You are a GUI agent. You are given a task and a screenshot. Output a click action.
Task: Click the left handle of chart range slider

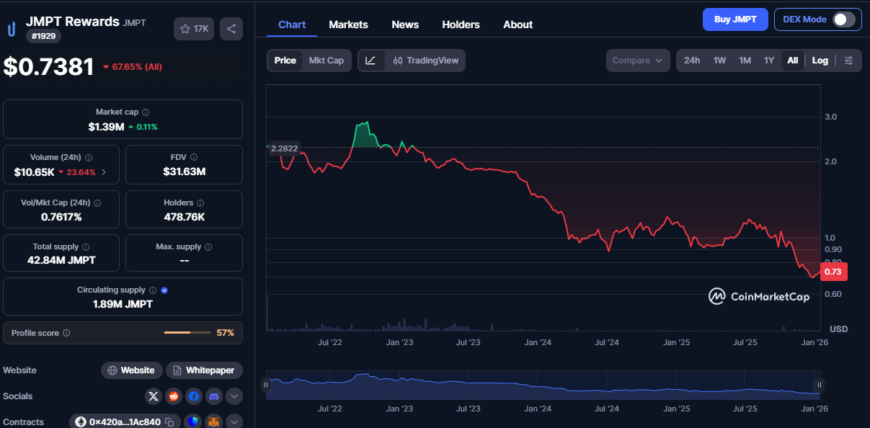[266, 385]
